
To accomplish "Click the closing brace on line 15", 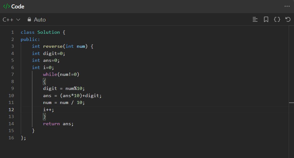I will pyautogui.click(x=33, y=131).
